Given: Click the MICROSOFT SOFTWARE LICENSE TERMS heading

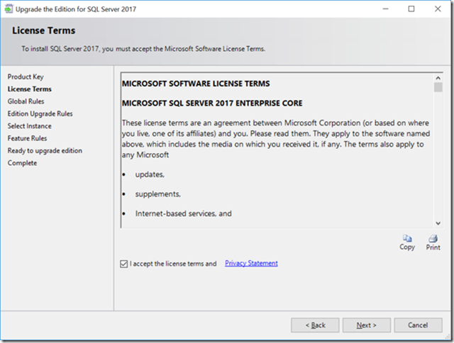Looking at the screenshot, I should (x=196, y=84).
